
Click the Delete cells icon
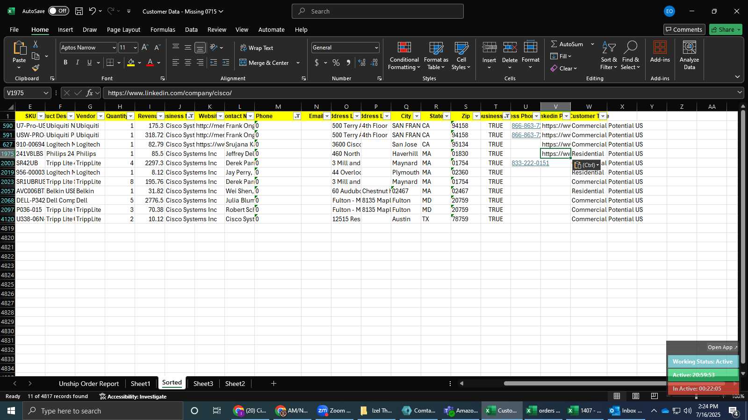click(x=510, y=48)
